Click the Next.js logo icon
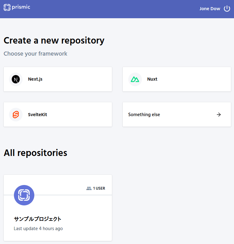 tap(16, 79)
